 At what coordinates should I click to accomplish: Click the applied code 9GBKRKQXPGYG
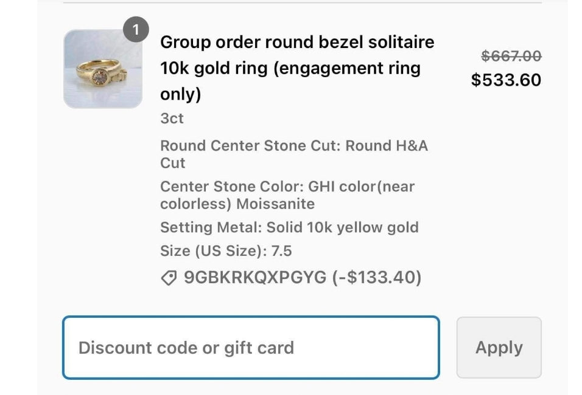tap(255, 278)
